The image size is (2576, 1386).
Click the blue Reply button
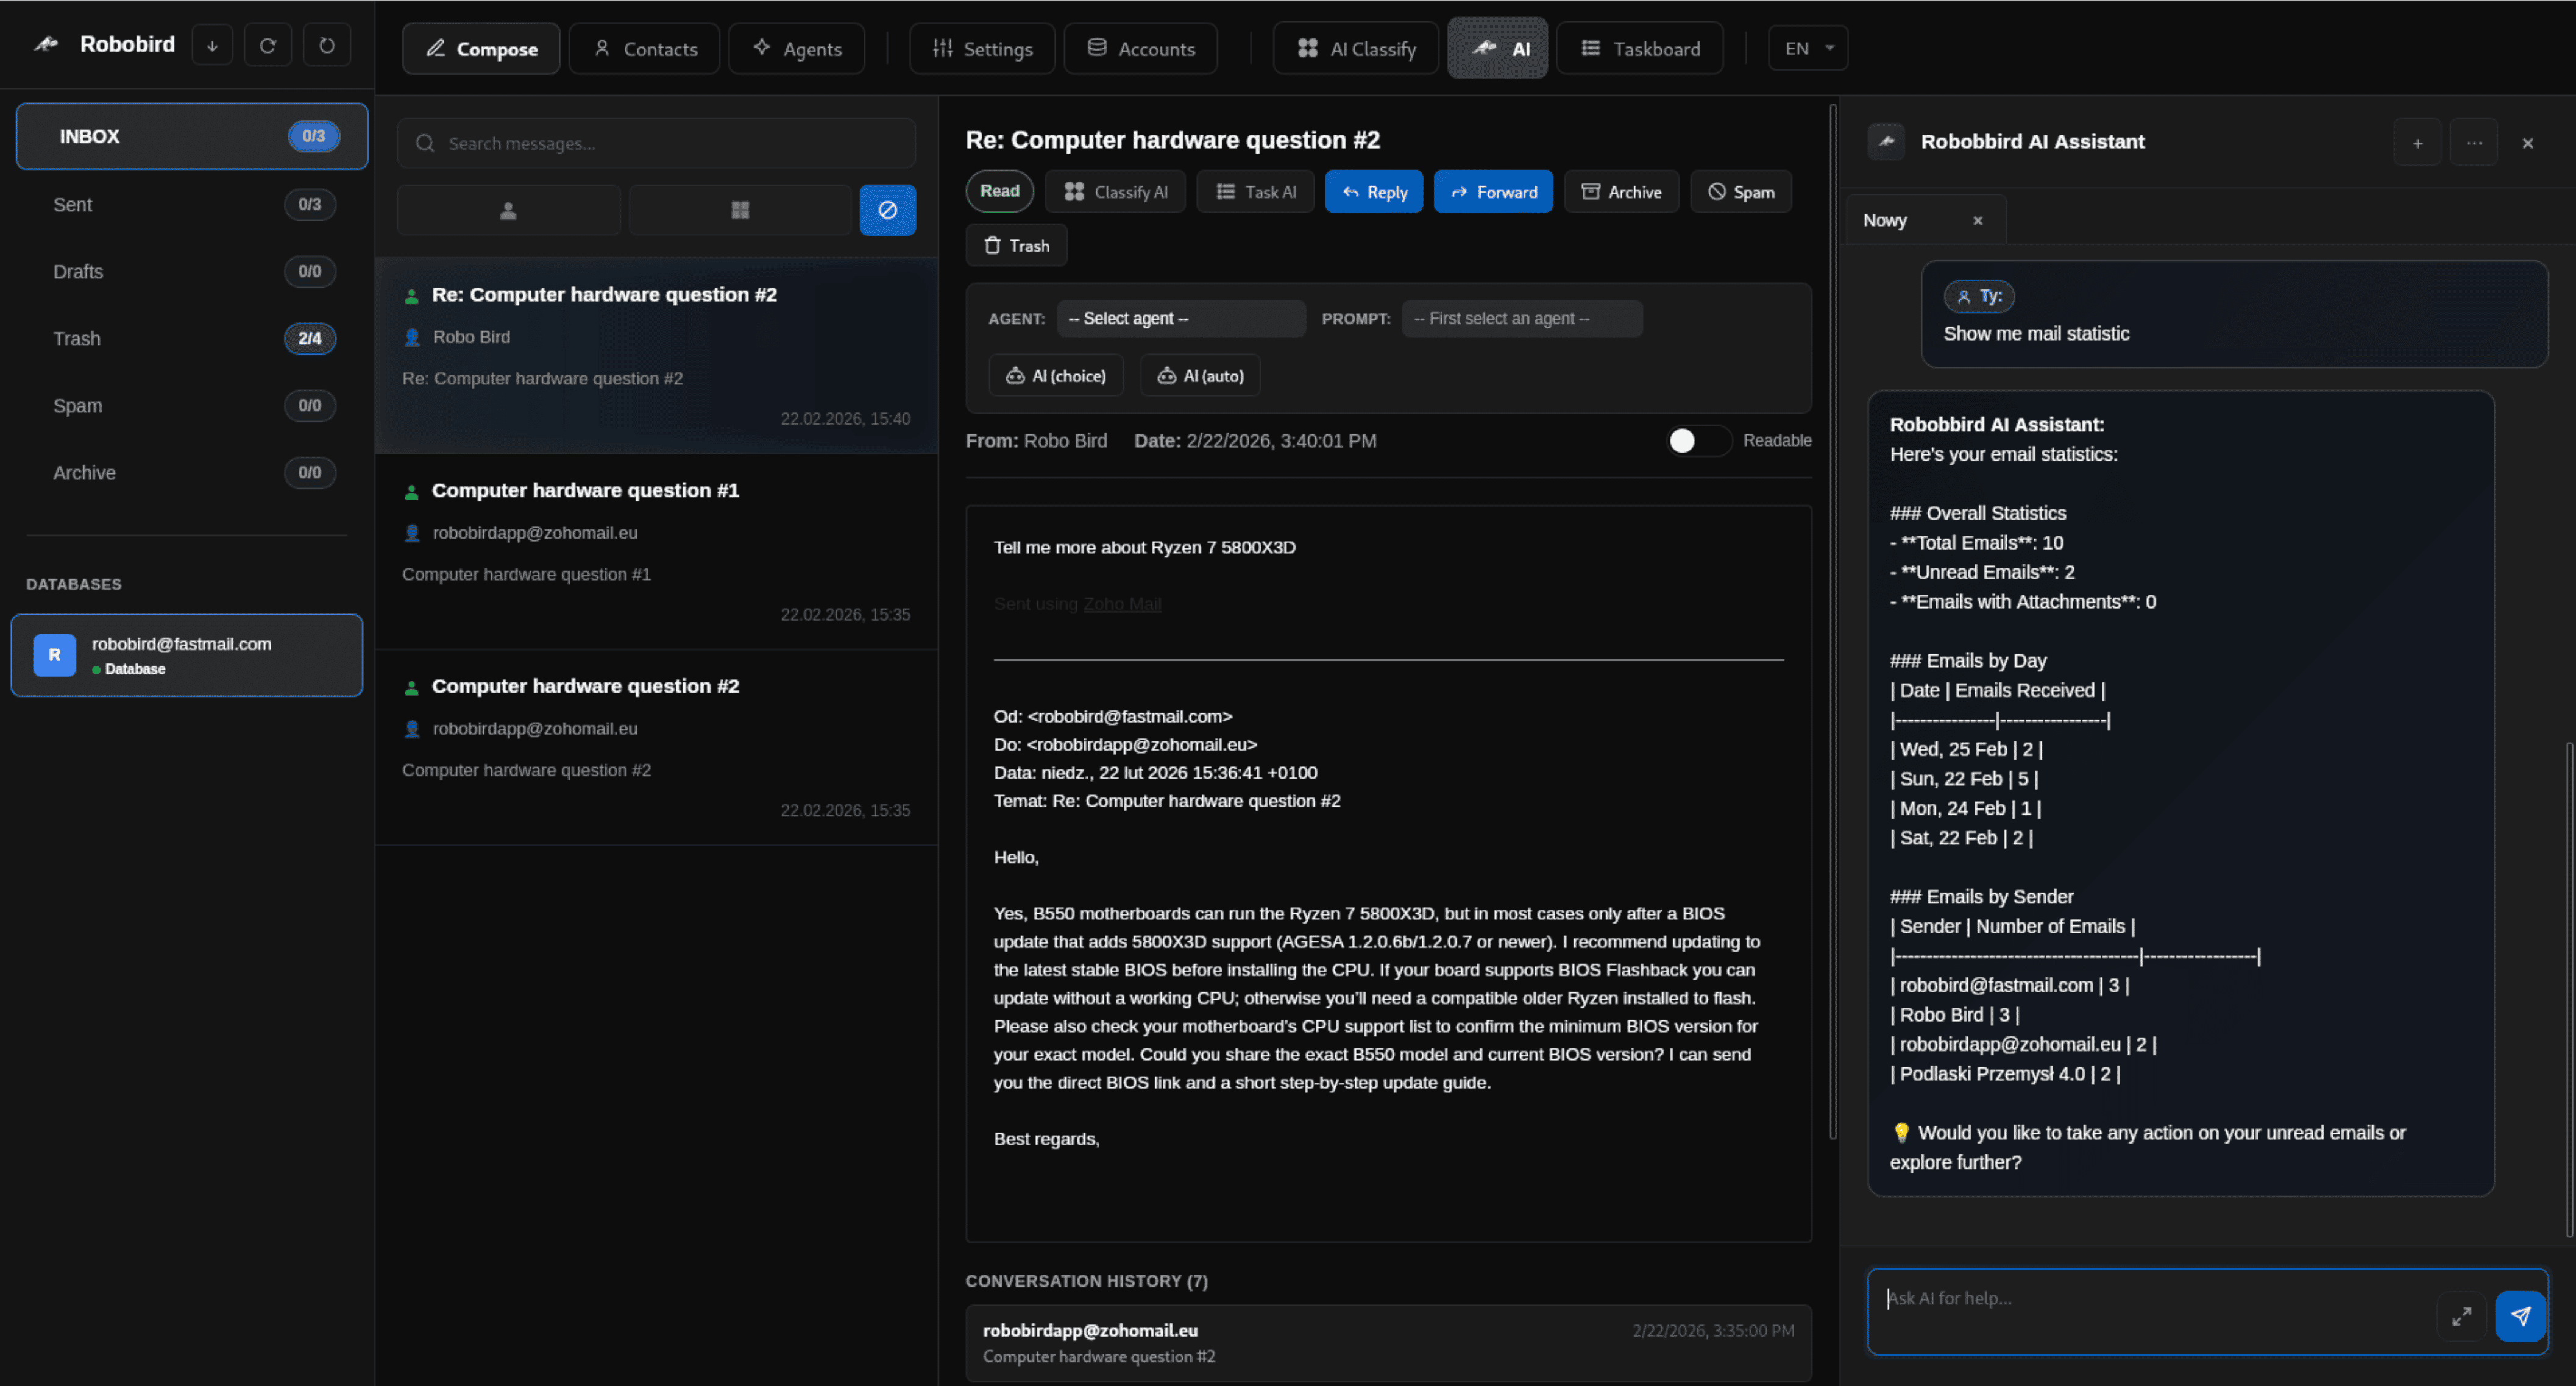click(1373, 192)
